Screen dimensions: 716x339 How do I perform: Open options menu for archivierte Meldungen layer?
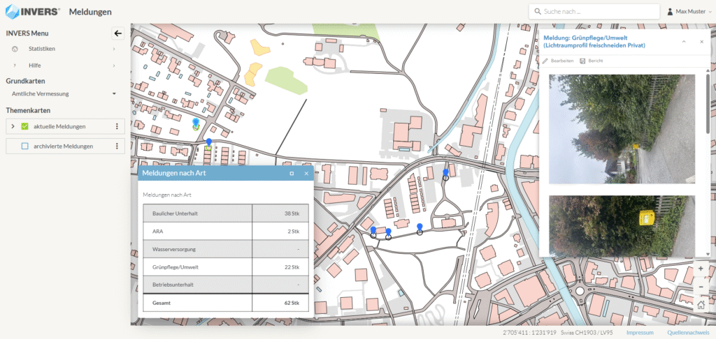pyautogui.click(x=117, y=146)
